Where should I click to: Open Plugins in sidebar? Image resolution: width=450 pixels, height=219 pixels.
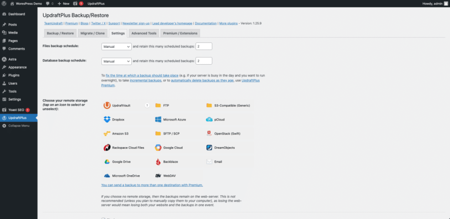[x=19, y=76]
